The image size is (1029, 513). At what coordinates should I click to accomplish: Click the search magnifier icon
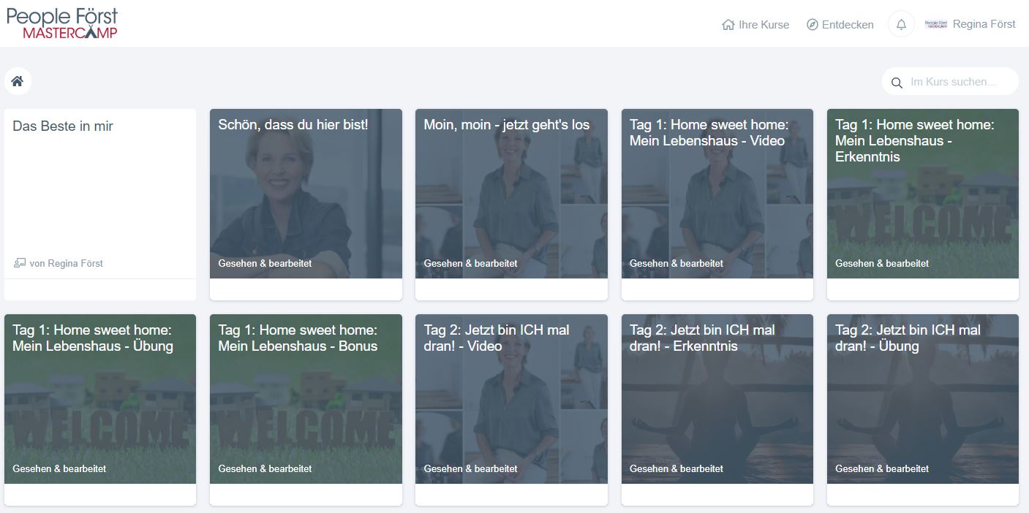(x=897, y=83)
